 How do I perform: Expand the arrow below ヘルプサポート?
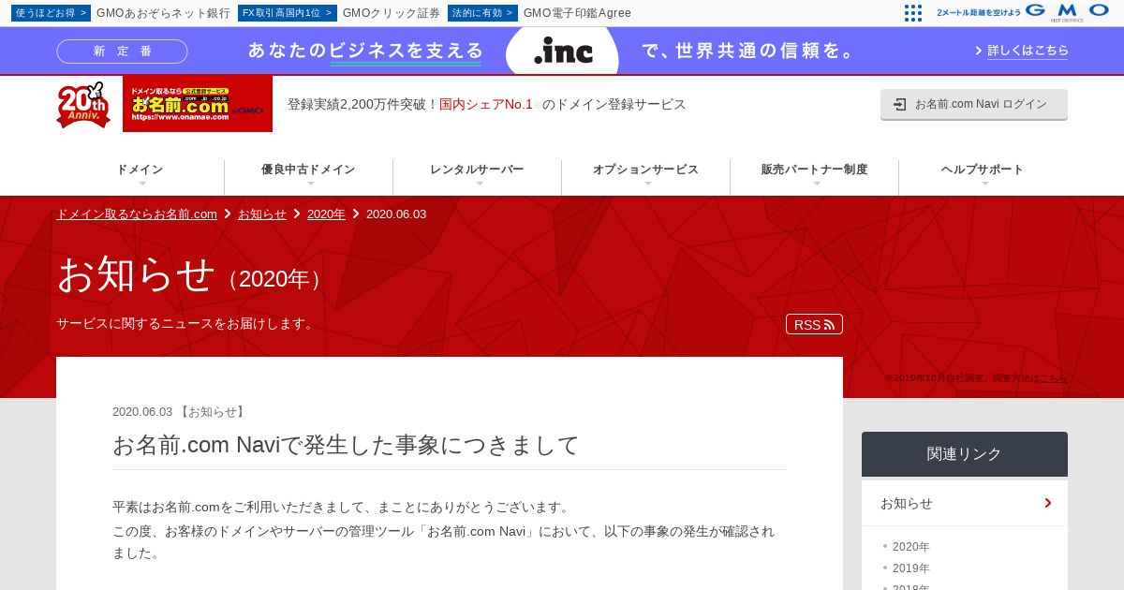(x=984, y=184)
